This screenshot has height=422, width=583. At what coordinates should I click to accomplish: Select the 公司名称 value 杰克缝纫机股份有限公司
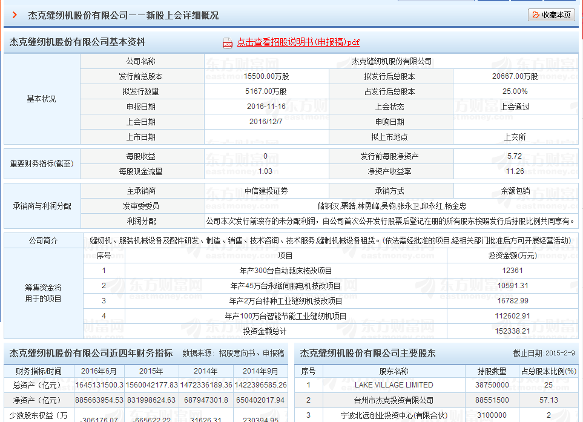(x=392, y=61)
